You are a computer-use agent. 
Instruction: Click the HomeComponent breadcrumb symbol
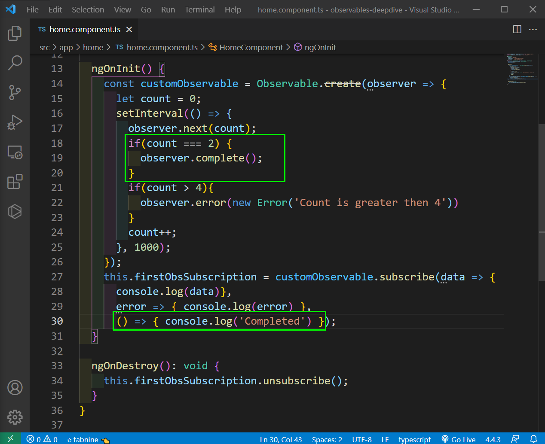tap(246, 47)
